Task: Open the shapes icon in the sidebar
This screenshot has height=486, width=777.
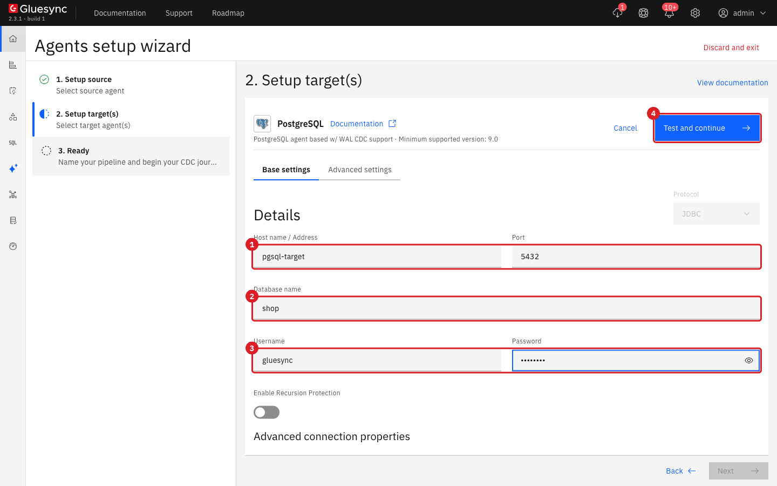Action: coord(13,117)
